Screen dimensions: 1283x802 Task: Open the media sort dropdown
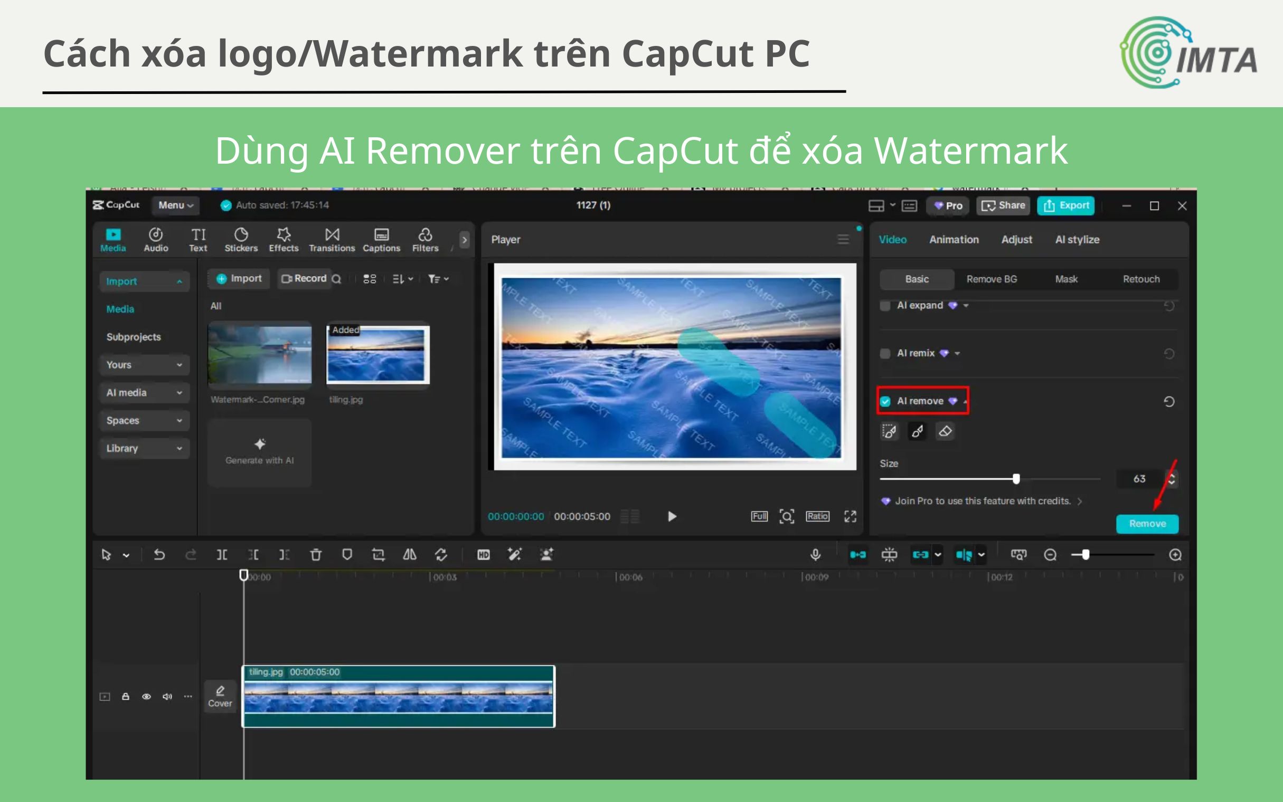coord(402,279)
